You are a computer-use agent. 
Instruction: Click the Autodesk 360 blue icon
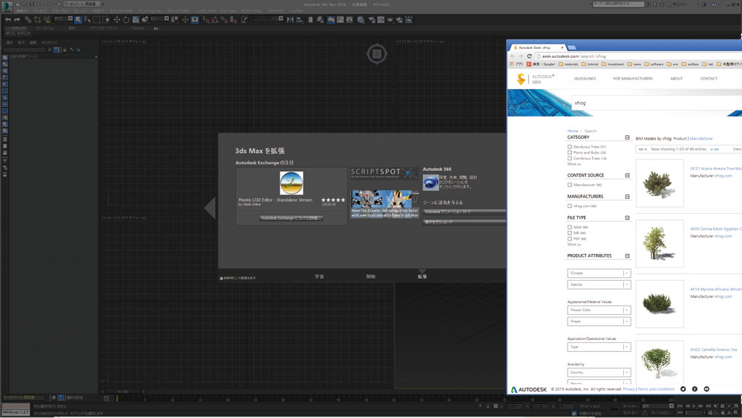(430, 183)
